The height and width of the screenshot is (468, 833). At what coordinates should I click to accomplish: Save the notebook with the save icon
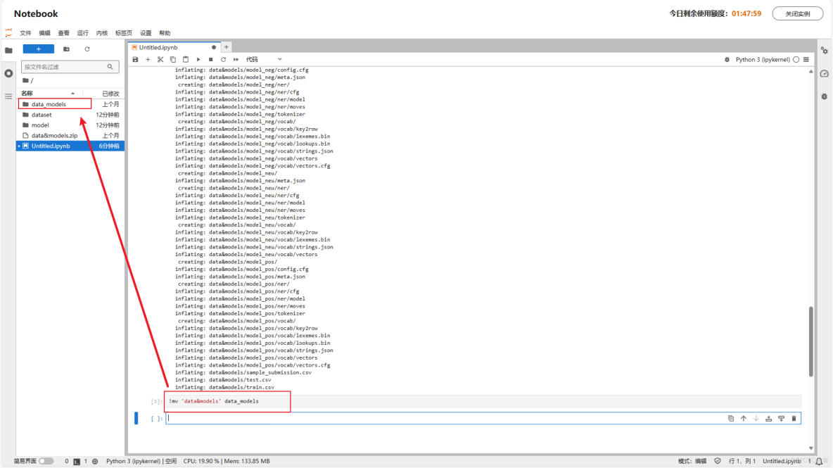[x=136, y=60]
